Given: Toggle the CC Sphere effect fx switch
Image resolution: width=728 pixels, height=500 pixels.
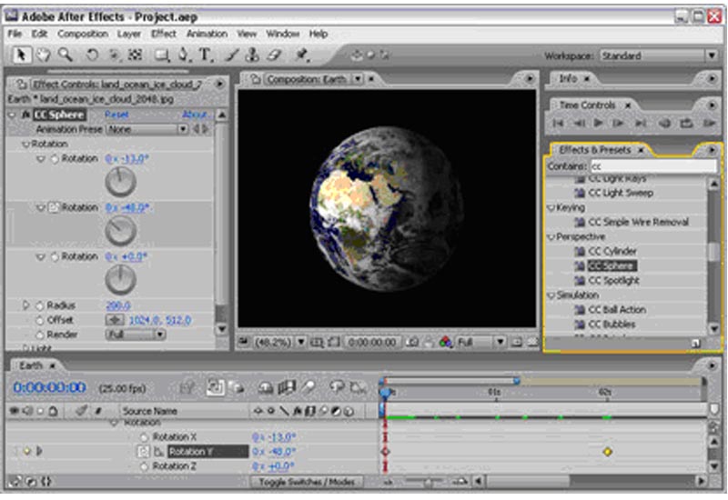Looking at the screenshot, I should [x=26, y=115].
